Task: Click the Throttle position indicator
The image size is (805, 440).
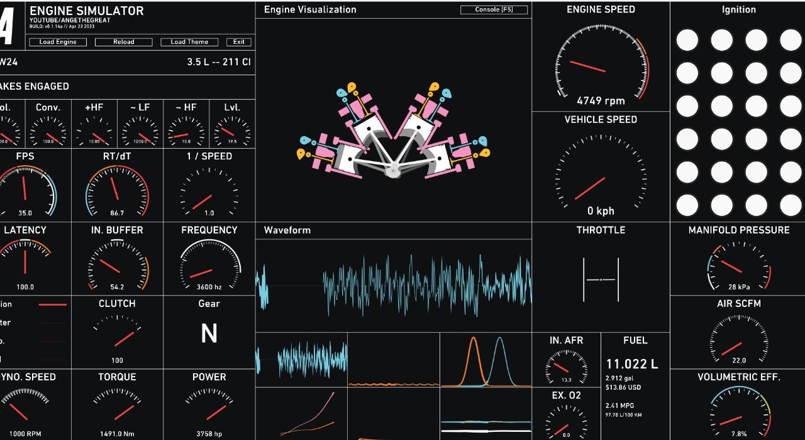Action: click(x=601, y=279)
